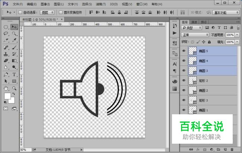Image resolution: width=242 pixels, height=153 pixels.
Task: Select the Eyedropper tool
Action: 14,40
